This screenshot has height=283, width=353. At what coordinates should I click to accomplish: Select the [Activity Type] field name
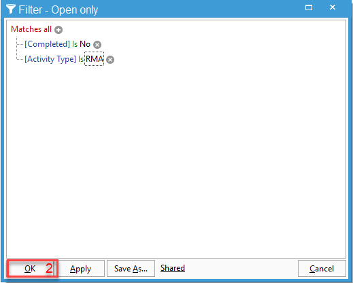click(x=50, y=59)
